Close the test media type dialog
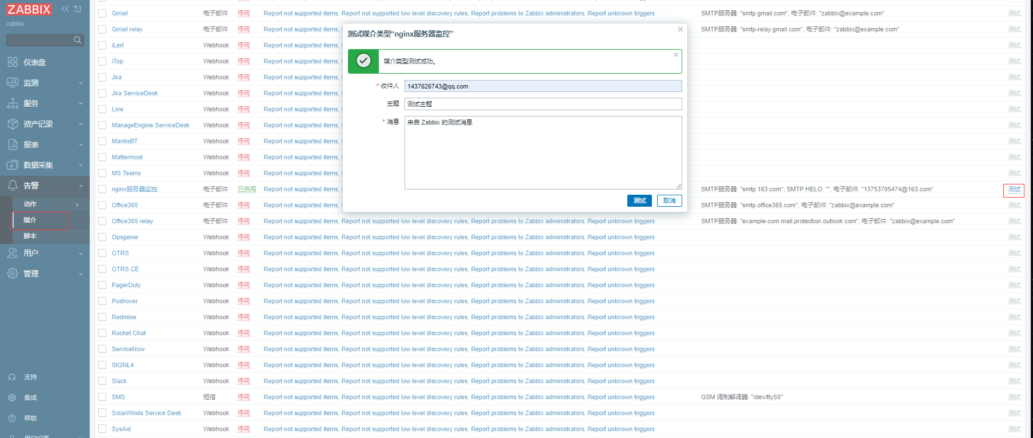This screenshot has height=438, width=1033. click(x=680, y=29)
